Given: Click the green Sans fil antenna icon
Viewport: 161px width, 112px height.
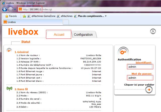Looking at the screenshot, I should click(9, 88).
